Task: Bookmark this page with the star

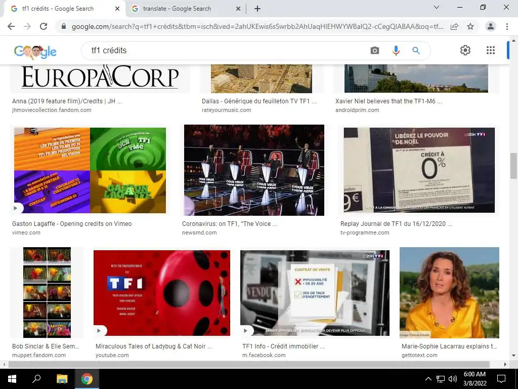Action: point(470,26)
